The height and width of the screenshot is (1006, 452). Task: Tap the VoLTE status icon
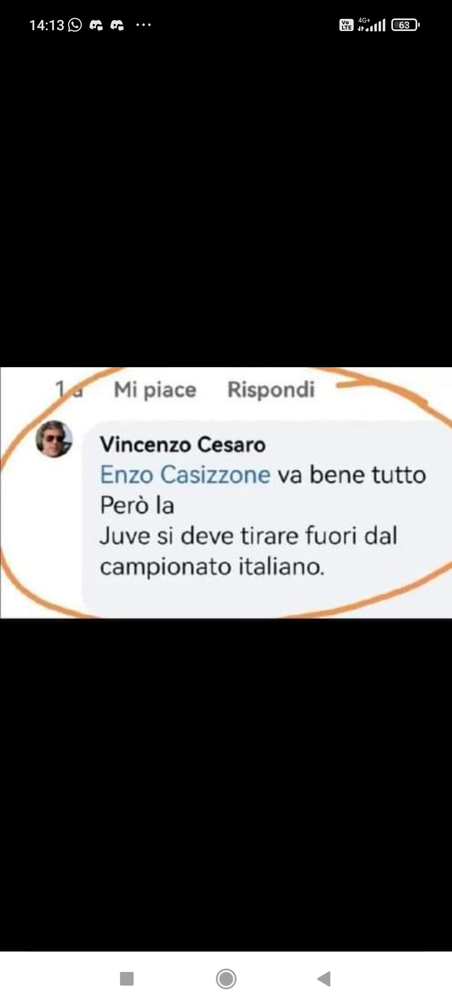pos(346,25)
